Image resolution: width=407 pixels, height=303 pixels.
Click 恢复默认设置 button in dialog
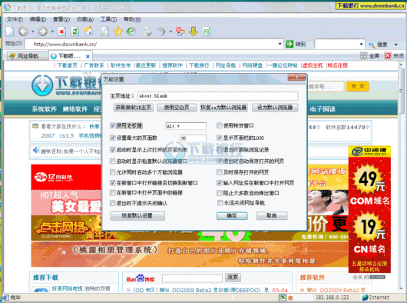click(x=137, y=215)
